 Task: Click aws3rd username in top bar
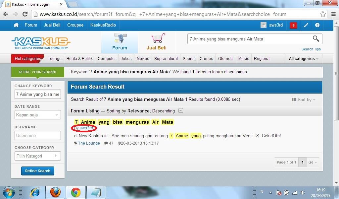pyautogui.click(x=276, y=25)
